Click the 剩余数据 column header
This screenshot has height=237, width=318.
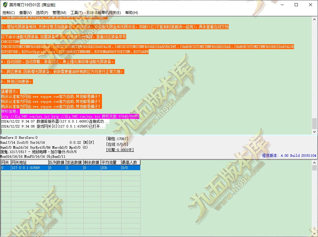(92, 162)
